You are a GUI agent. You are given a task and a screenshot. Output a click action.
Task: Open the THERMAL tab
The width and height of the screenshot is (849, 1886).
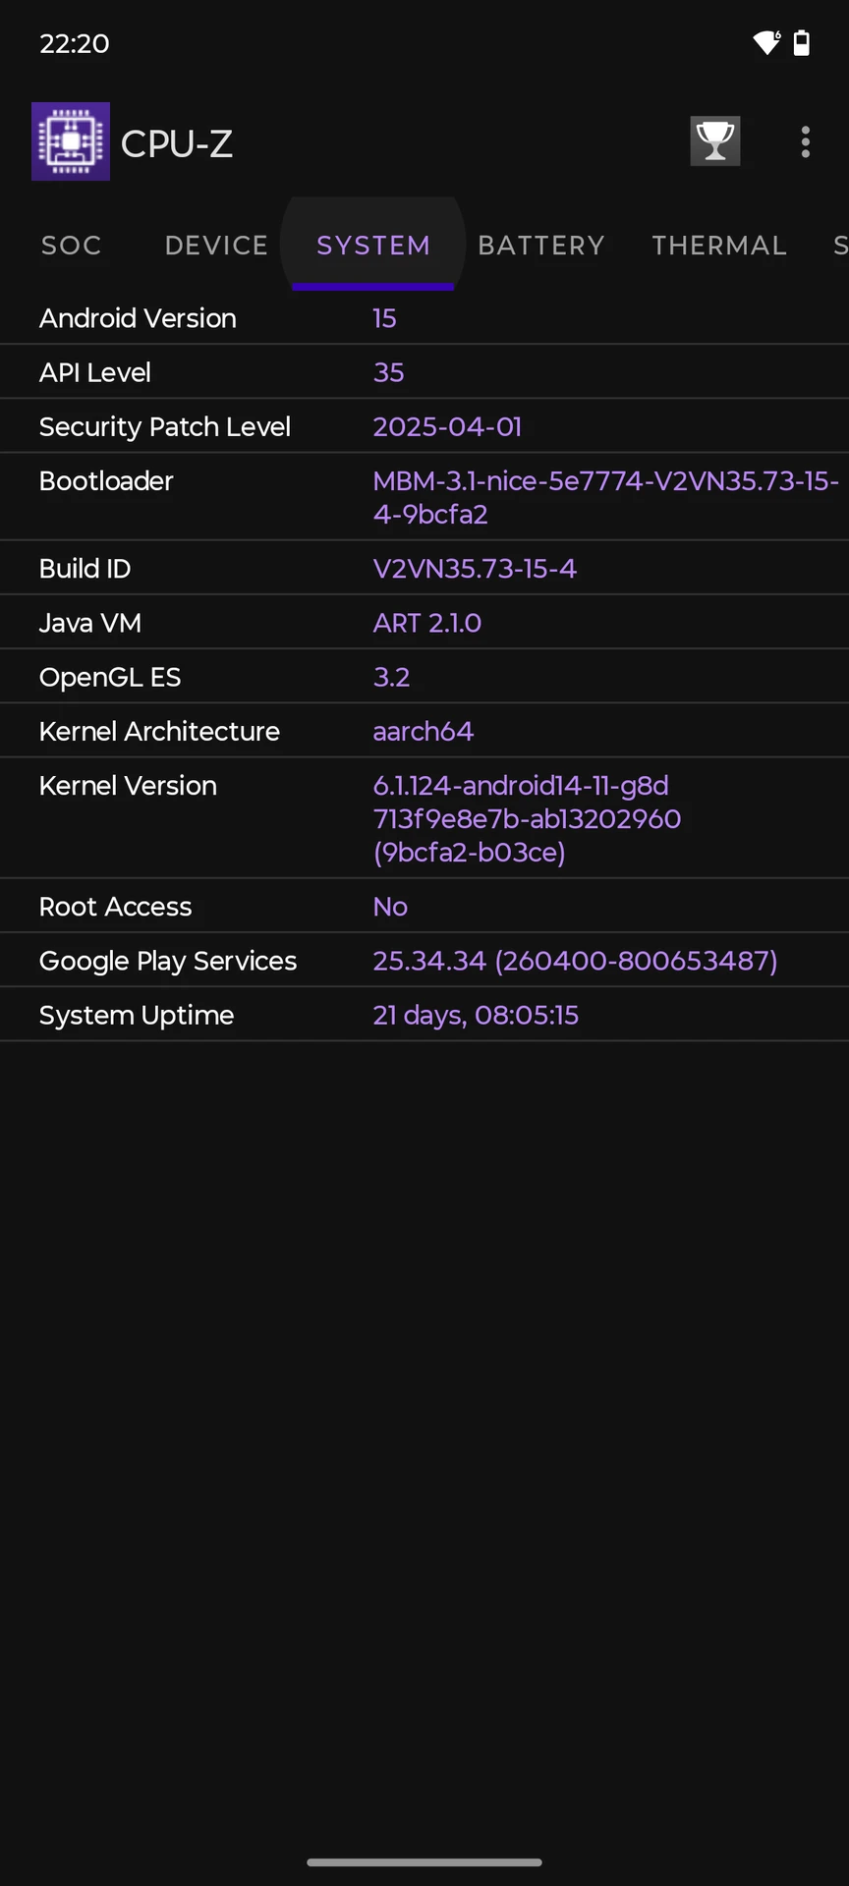pos(719,245)
